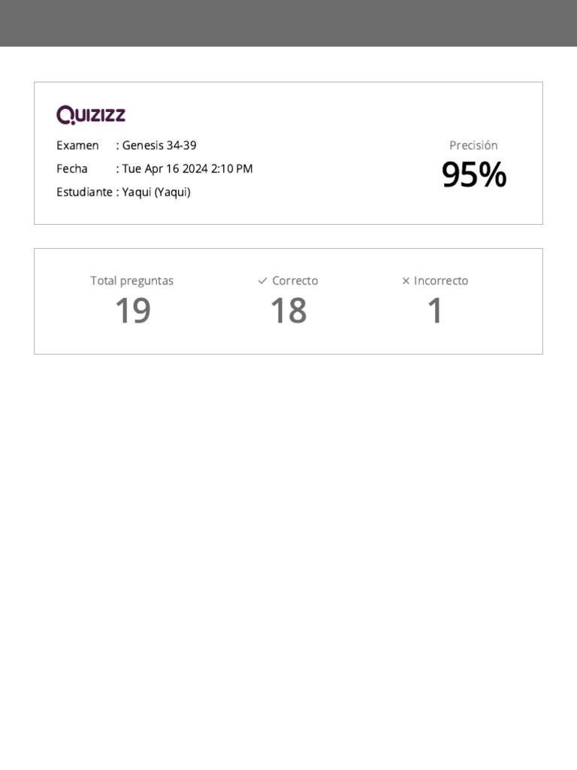Click the Estudiante field label
This screenshot has width=577, height=770.
pos(84,192)
